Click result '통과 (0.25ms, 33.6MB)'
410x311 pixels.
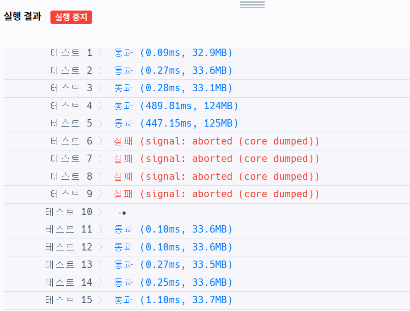(173, 283)
